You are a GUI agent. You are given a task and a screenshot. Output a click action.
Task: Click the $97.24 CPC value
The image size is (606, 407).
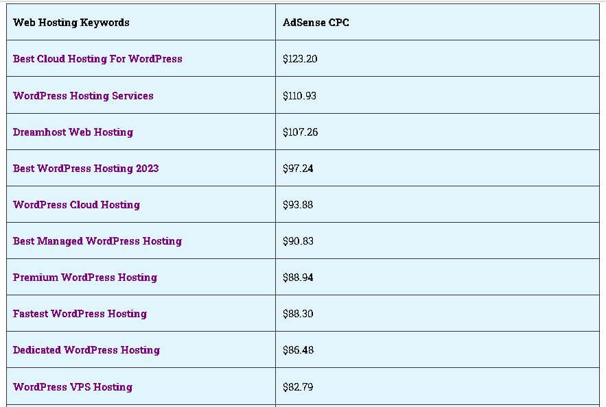click(x=298, y=169)
